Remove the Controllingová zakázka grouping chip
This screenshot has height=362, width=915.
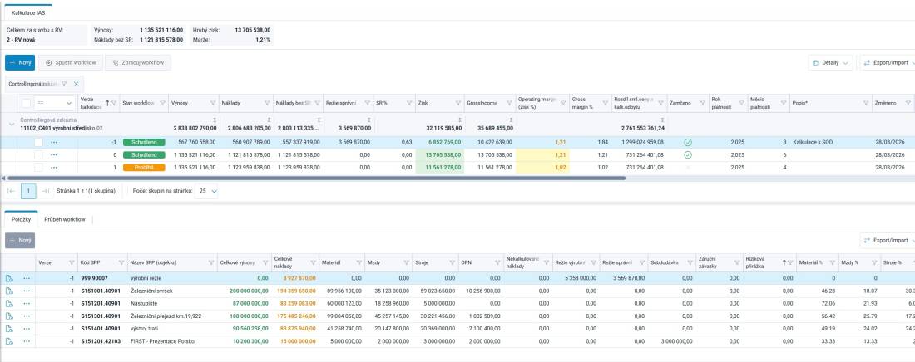76,84
